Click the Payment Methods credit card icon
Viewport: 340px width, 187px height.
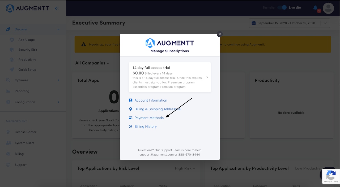(x=130, y=118)
